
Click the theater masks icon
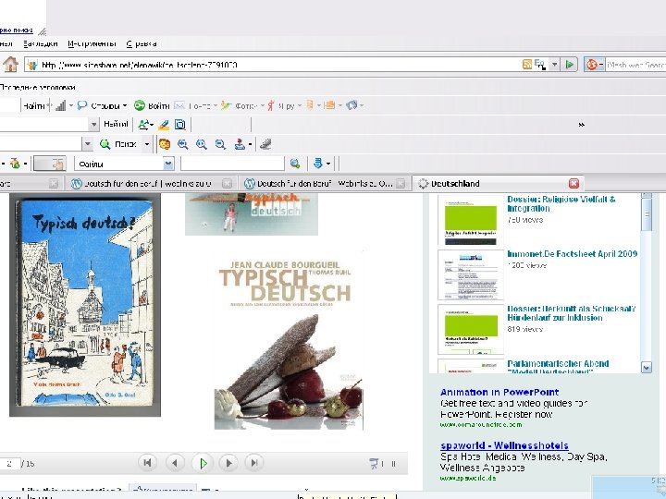coord(165,144)
